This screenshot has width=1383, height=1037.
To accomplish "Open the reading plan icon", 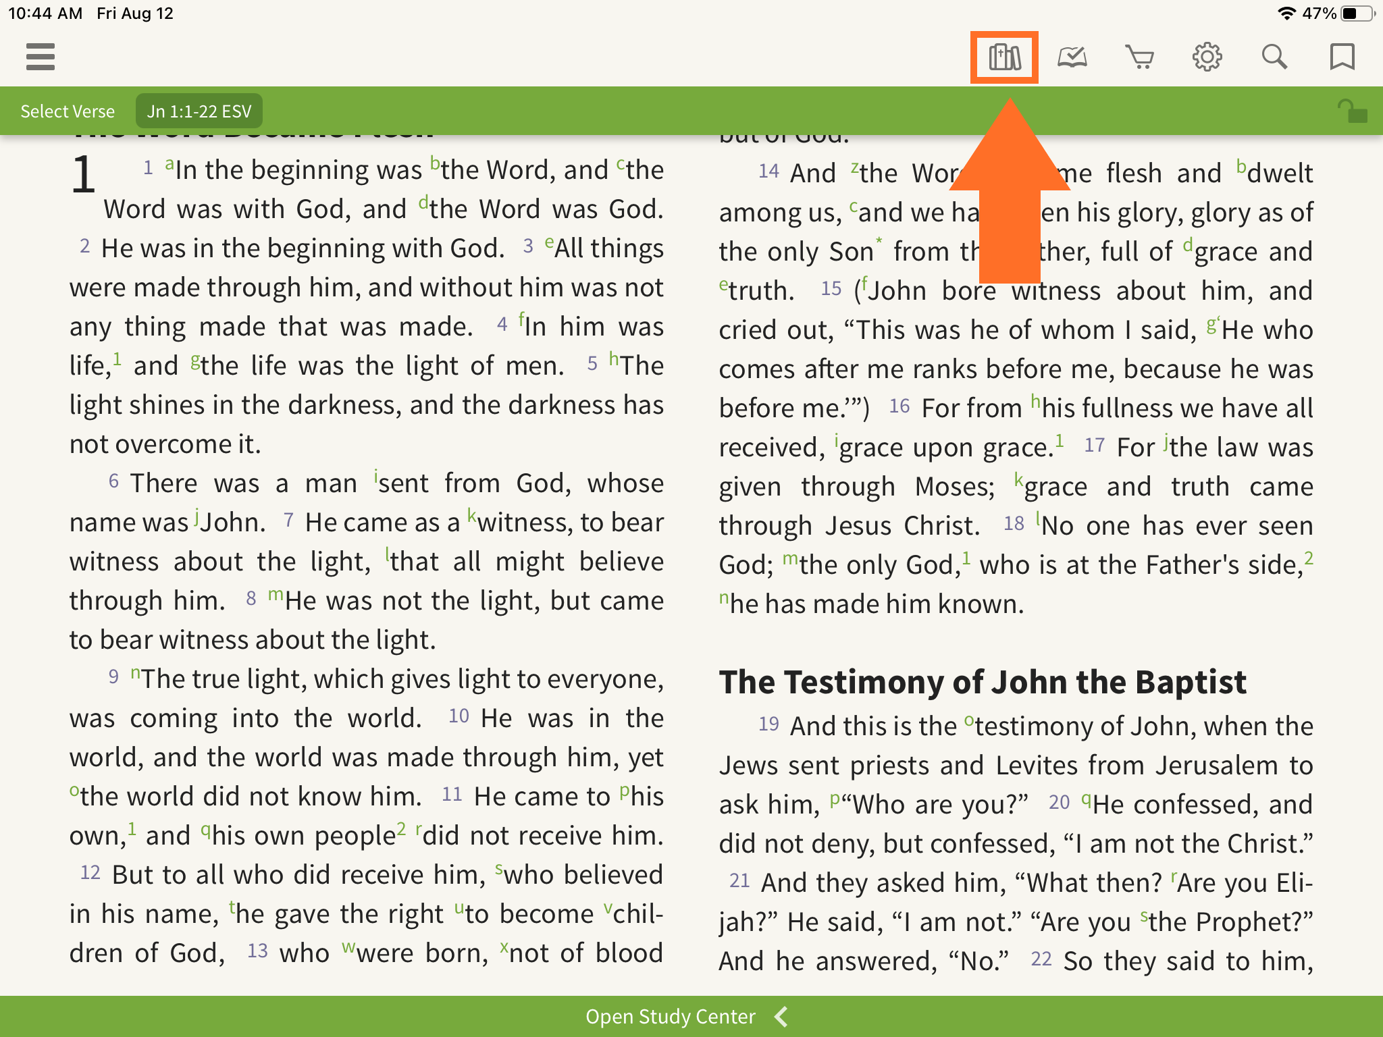I will tap(1072, 57).
